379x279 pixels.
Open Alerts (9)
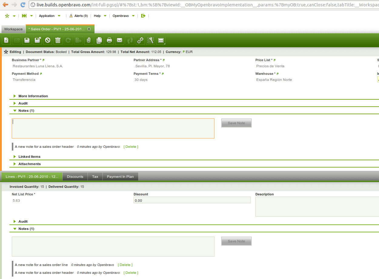(78, 16)
